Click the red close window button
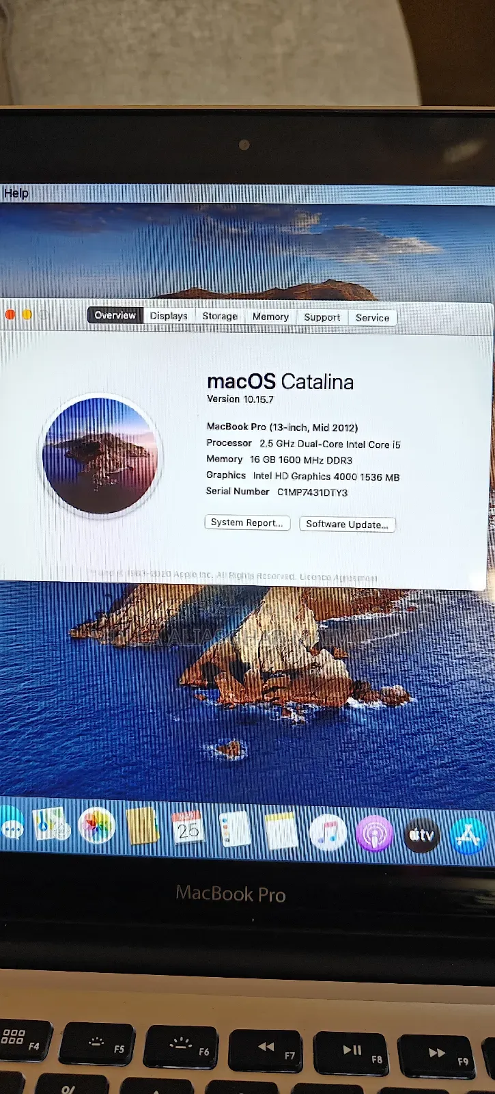Viewport: 495px width, 1094px height. [x=10, y=314]
